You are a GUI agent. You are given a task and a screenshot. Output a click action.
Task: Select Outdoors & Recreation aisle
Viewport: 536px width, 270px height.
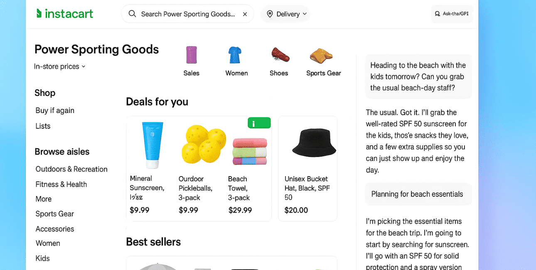(x=71, y=169)
